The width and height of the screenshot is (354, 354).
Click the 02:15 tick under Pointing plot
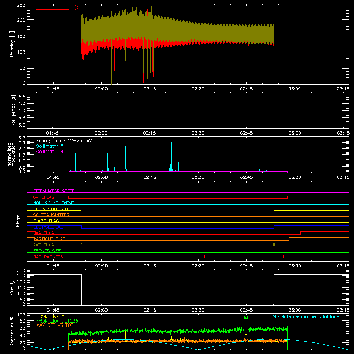tap(150, 89)
